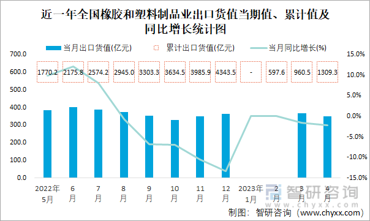370x221 pixels.
Task: Click the cumulative value label 3985.9
Action: [x=200, y=72]
